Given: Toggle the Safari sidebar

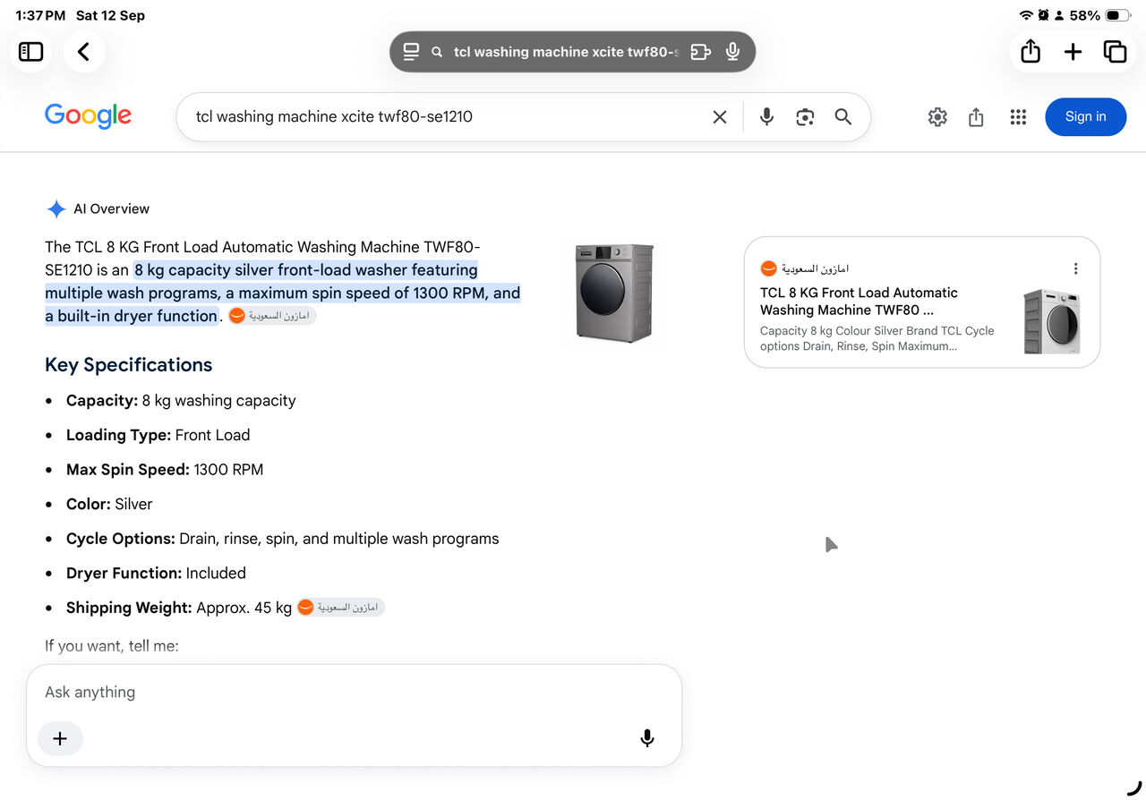Looking at the screenshot, I should (31, 52).
